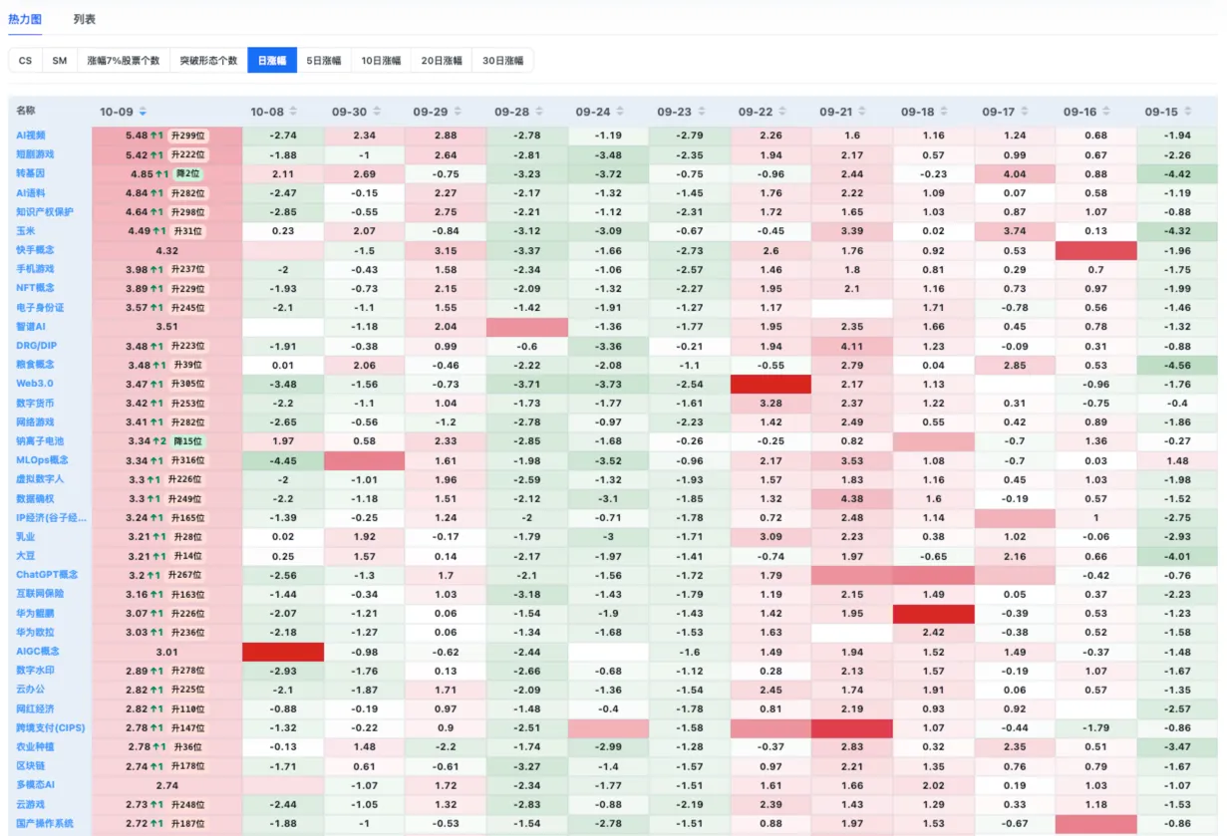1227x836 pixels.
Task: Open the 知识产权保护 sector link
Action: click(45, 211)
